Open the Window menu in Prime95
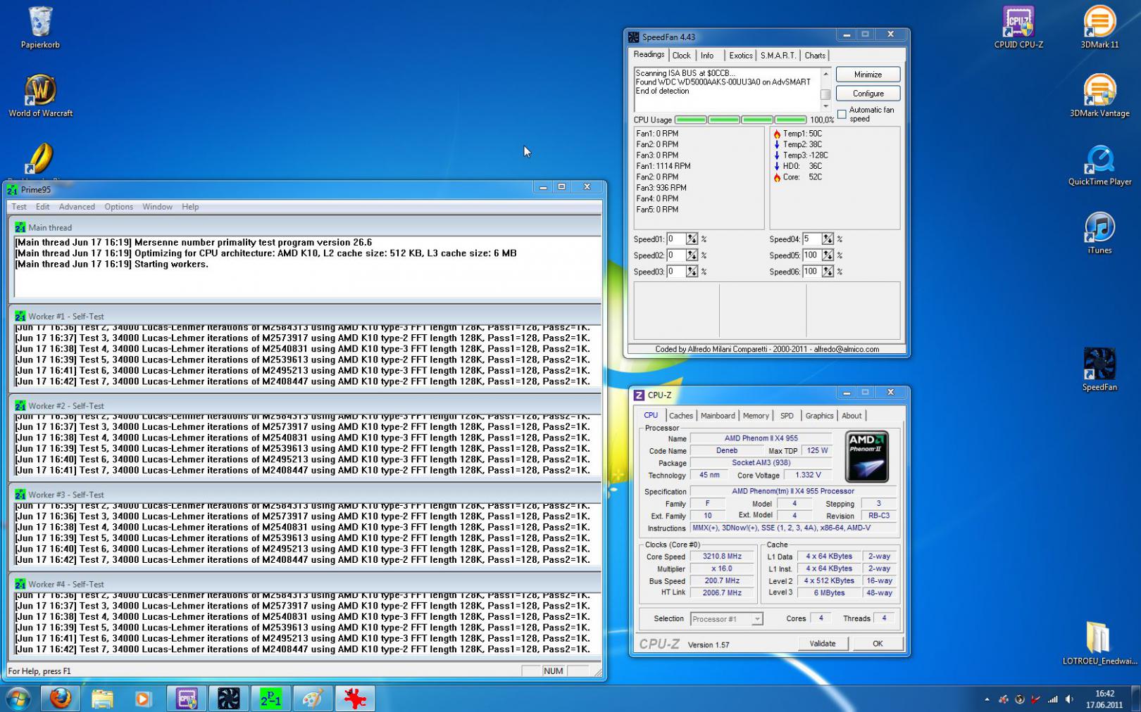The width and height of the screenshot is (1141, 712). point(157,207)
